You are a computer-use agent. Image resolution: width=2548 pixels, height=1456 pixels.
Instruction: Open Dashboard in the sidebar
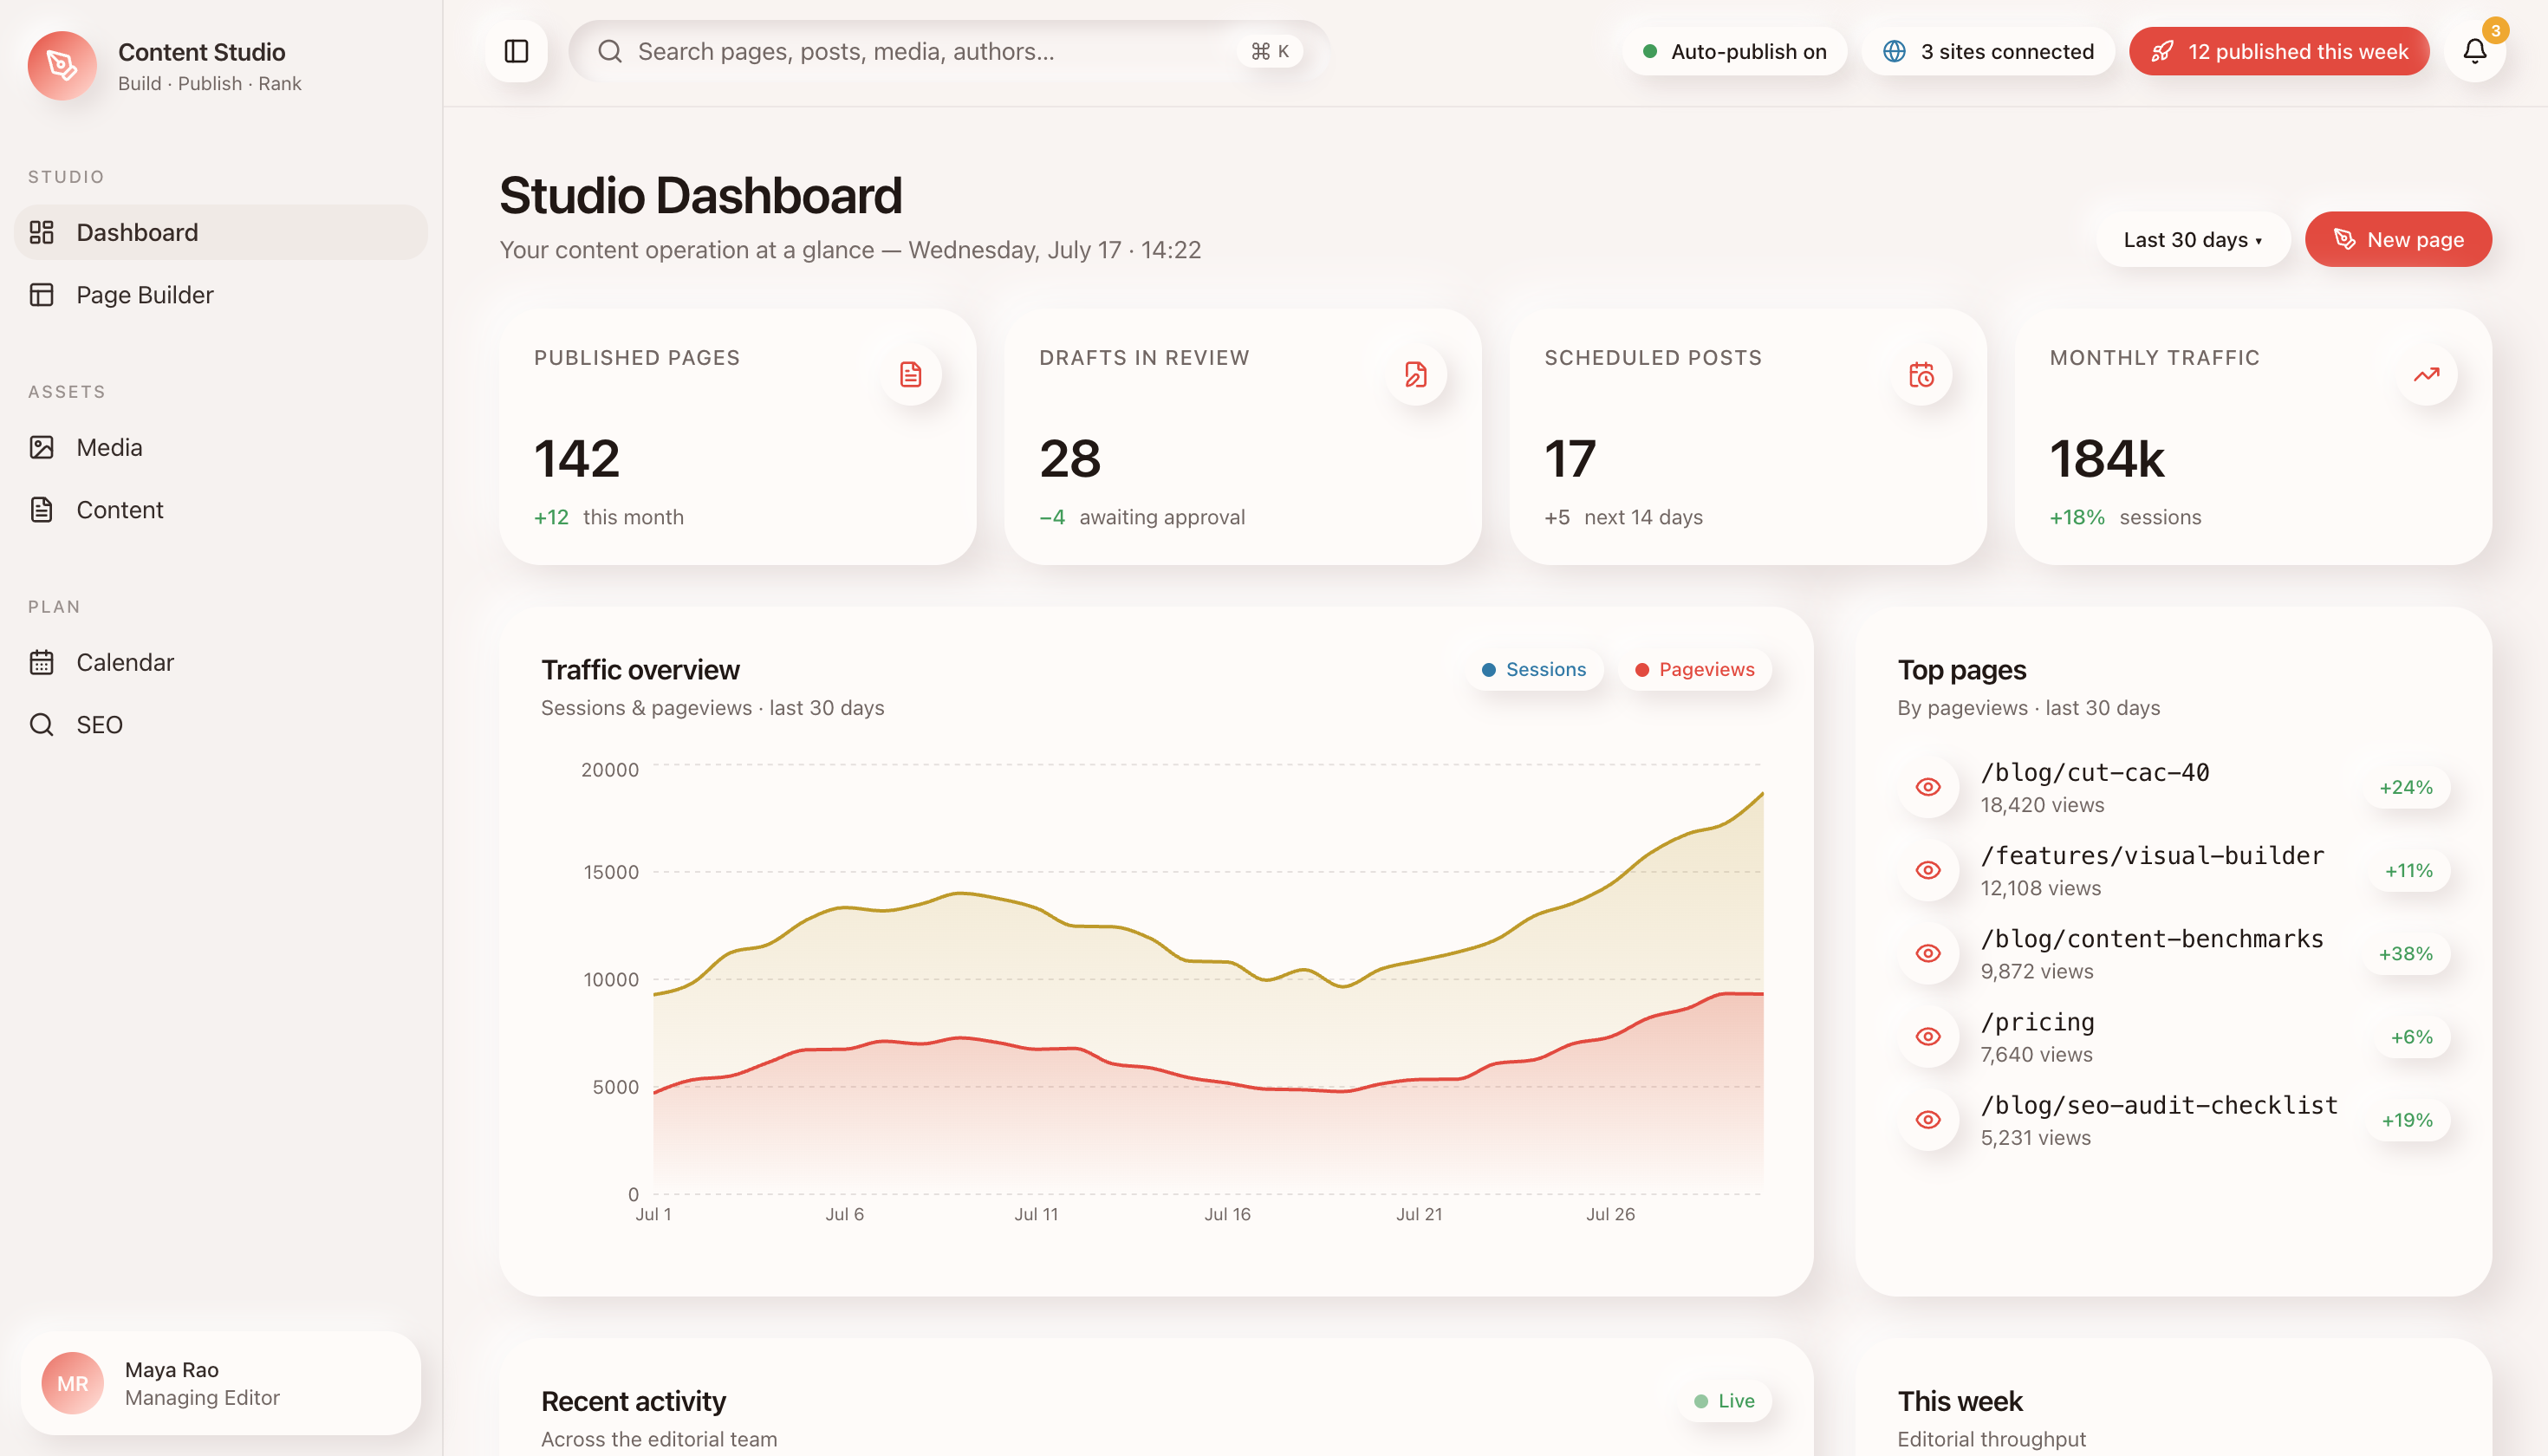tap(221, 232)
